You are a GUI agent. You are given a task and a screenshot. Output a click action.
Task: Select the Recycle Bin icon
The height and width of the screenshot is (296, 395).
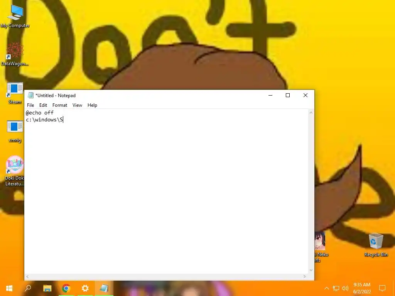[376, 245]
